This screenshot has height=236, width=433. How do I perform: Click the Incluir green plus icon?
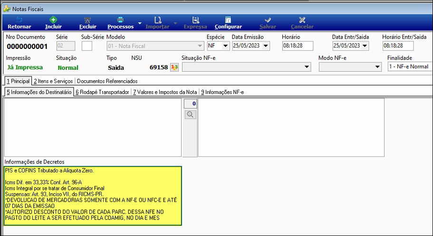[53, 19]
